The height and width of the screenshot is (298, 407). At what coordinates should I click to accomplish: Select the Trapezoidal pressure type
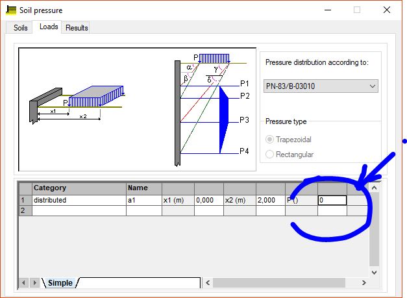pyautogui.click(x=288, y=140)
